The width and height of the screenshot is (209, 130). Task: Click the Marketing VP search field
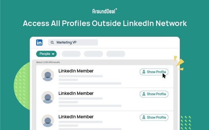(x=75, y=43)
